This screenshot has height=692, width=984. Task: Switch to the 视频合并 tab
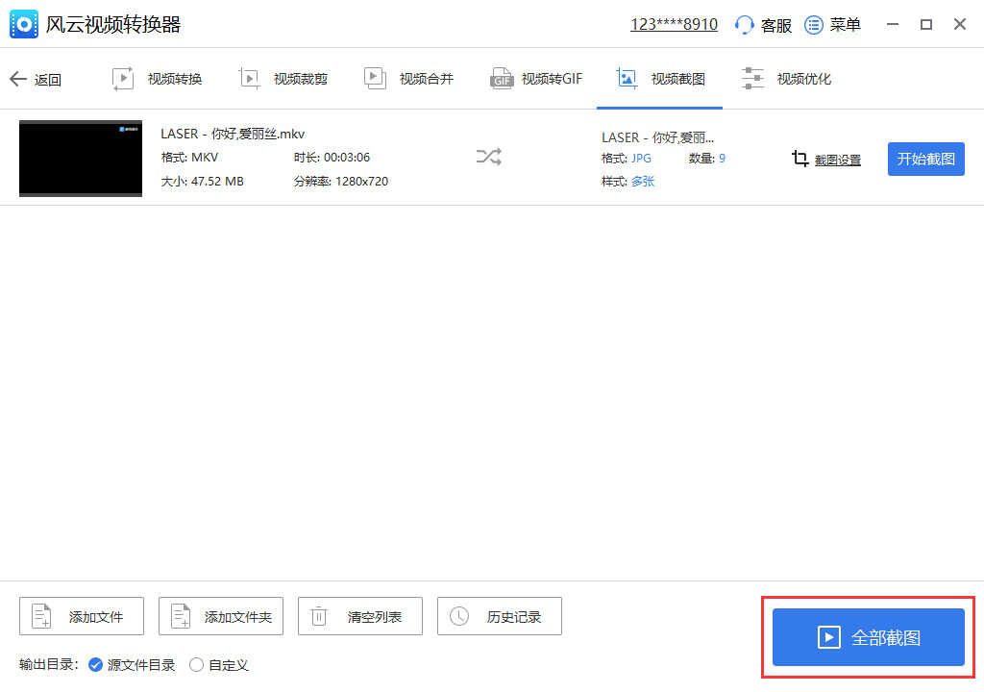408,79
